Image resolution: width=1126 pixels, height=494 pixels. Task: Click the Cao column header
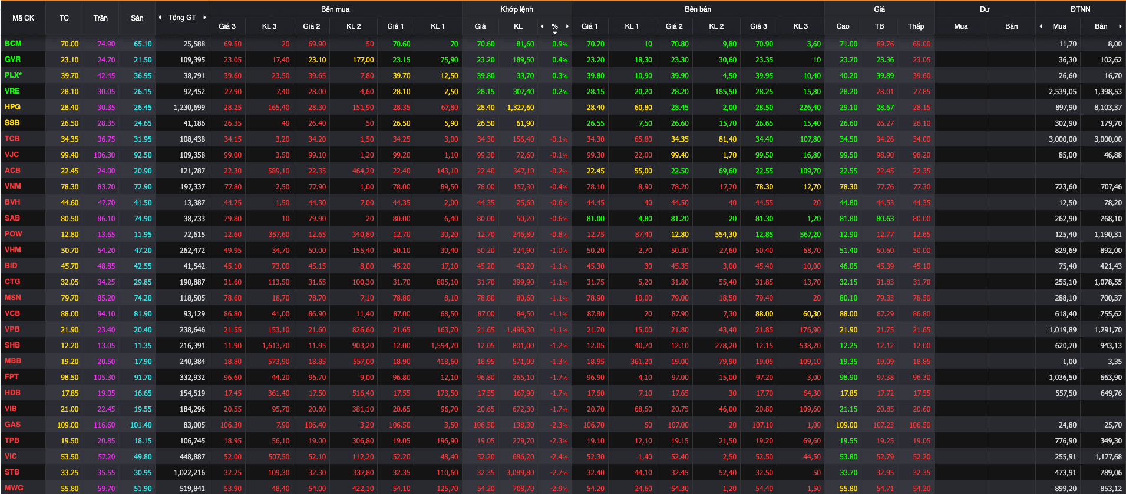pyautogui.click(x=843, y=26)
